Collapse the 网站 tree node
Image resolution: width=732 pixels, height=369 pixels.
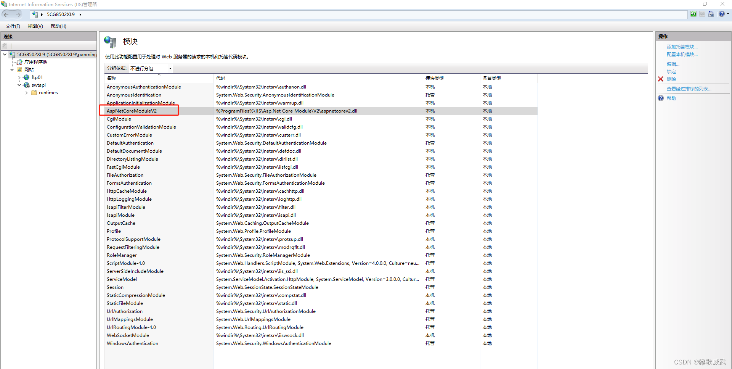12,70
